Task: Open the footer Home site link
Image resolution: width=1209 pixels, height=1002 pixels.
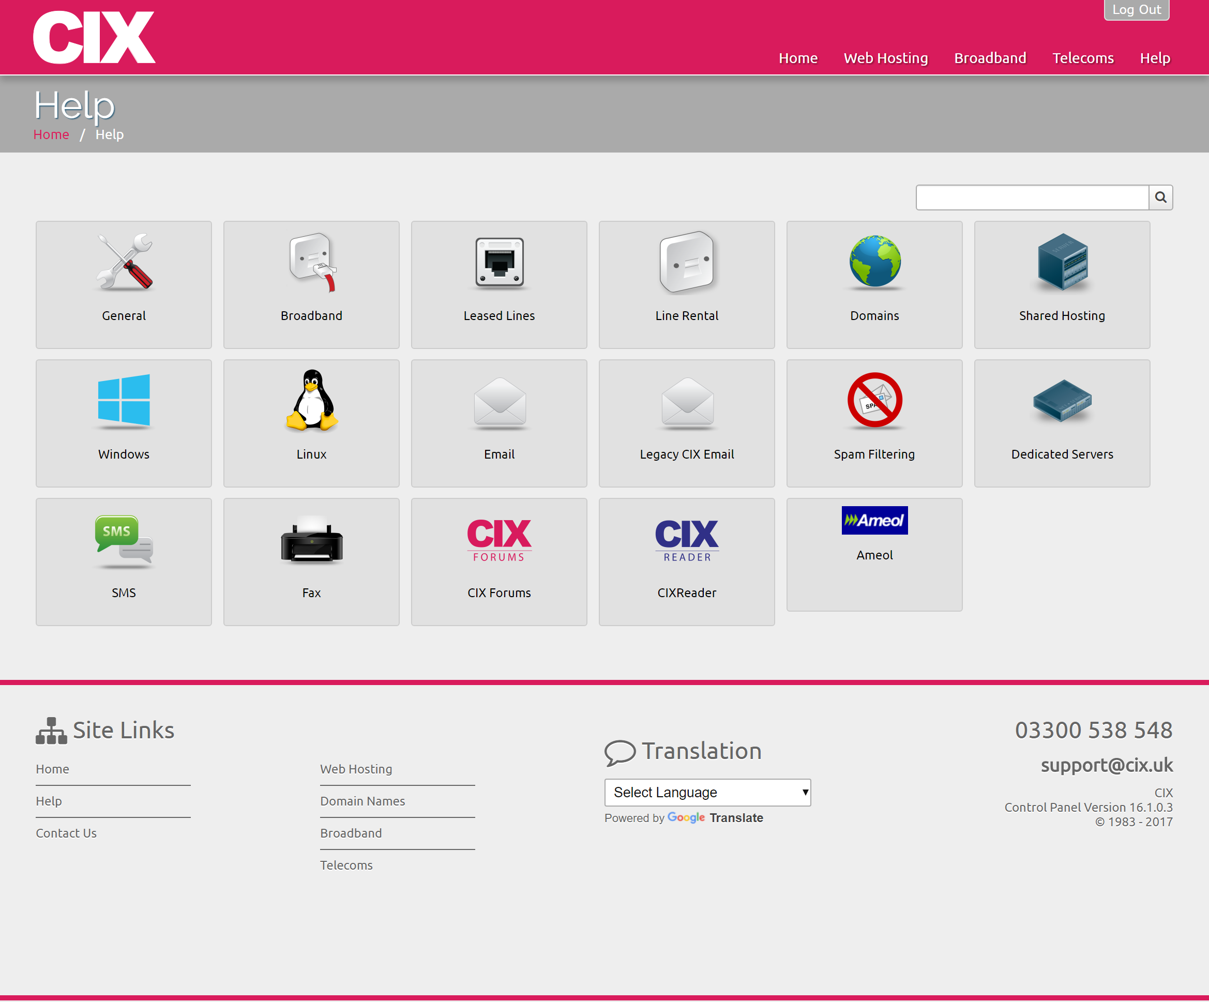Action: [52, 769]
